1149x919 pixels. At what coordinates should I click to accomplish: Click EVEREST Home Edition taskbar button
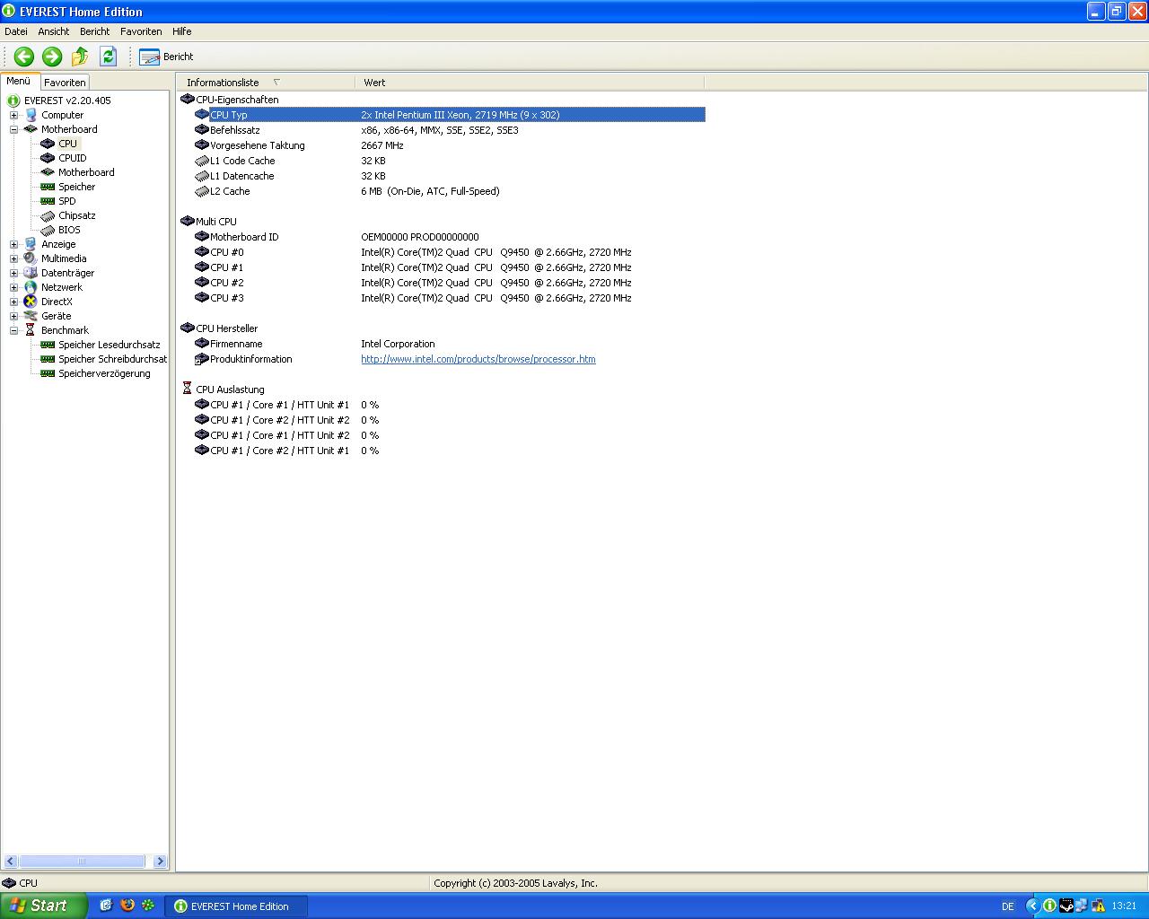click(x=238, y=906)
